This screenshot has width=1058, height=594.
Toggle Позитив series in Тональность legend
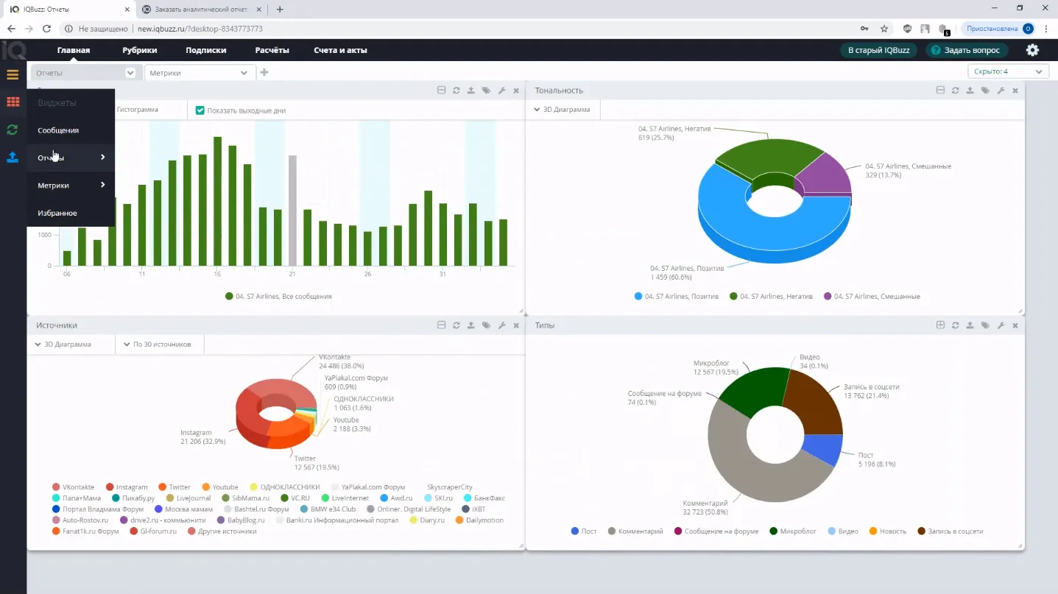click(676, 297)
